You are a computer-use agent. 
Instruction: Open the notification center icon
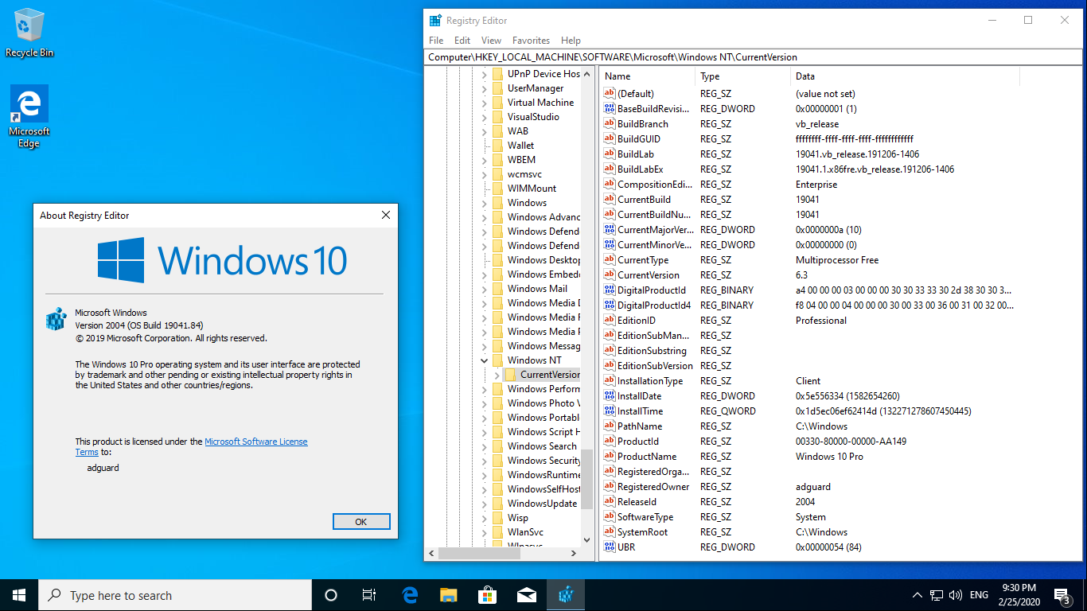[1062, 595]
